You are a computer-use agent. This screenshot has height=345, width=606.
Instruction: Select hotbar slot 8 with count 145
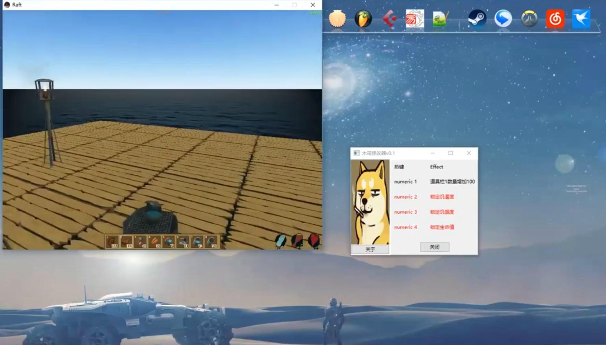[x=212, y=242]
